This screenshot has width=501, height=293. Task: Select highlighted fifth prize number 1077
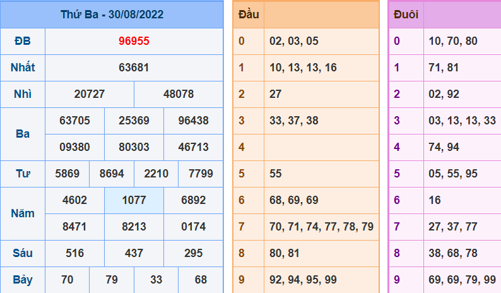click(x=134, y=201)
